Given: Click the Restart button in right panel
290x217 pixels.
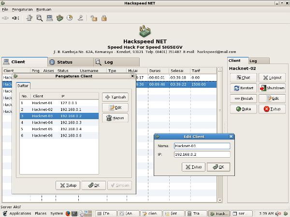Looking at the screenshot, I should 244,88.
